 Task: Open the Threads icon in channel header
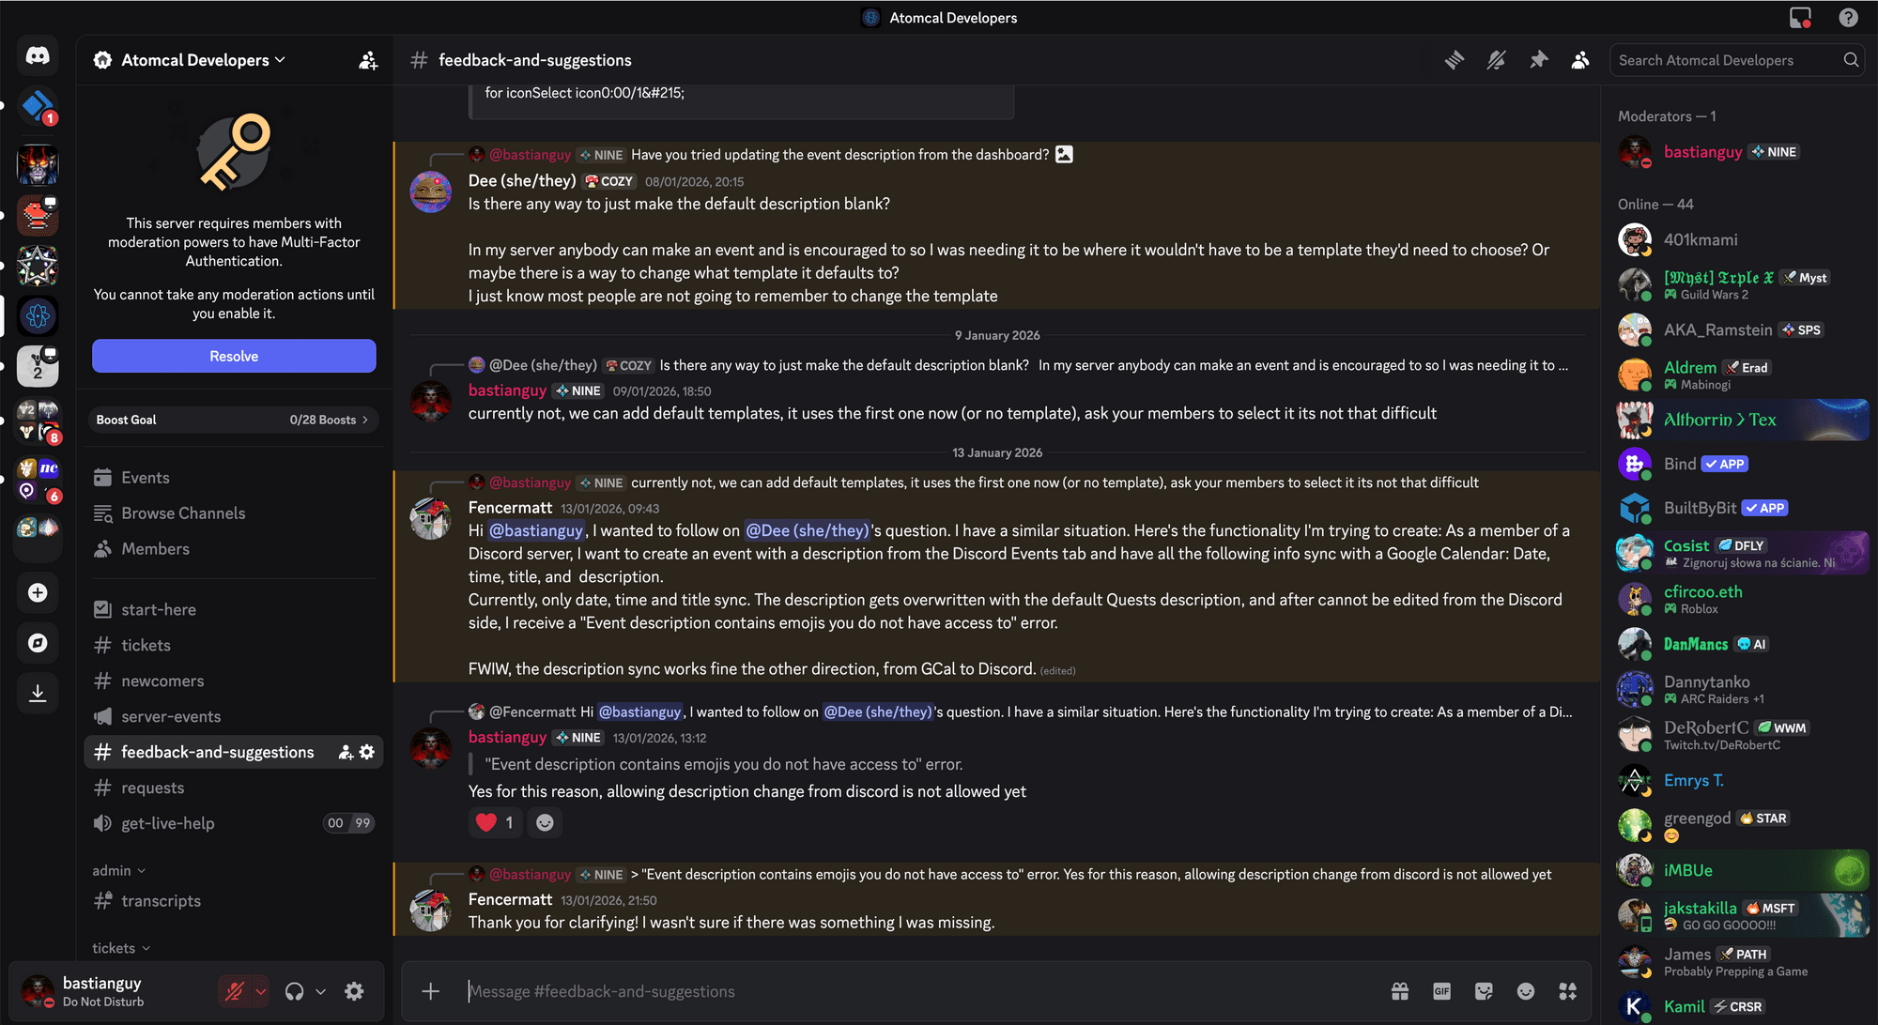(x=1454, y=60)
